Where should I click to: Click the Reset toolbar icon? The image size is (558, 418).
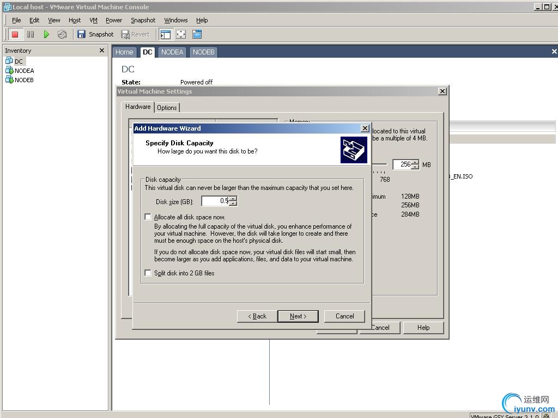pos(62,34)
